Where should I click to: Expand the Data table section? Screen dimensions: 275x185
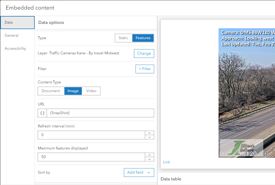tap(171, 179)
